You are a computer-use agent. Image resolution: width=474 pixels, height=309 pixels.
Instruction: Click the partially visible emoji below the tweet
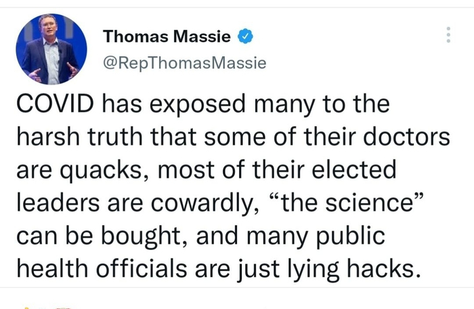pyautogui.click(x=28, y=307)
